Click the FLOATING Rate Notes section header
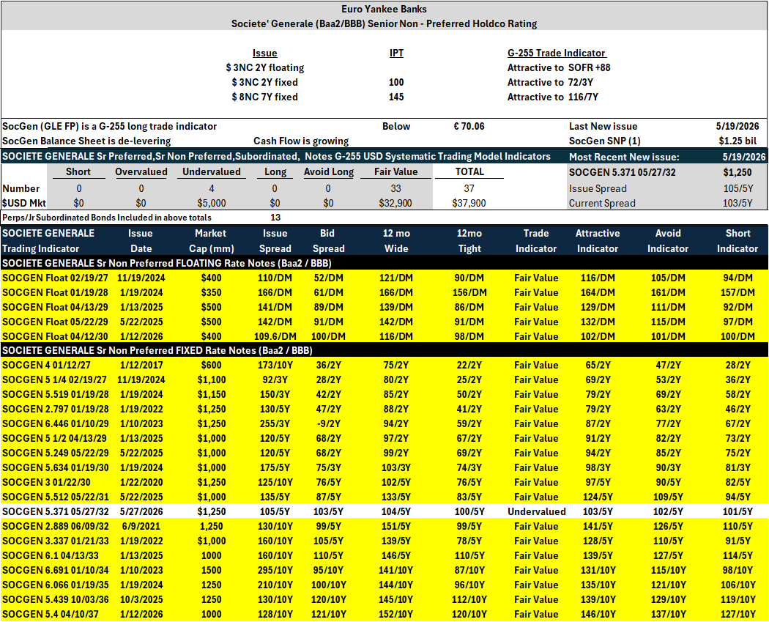Image resolution: width=769 pixels, height=622 pixels. [x=167, y=263]
